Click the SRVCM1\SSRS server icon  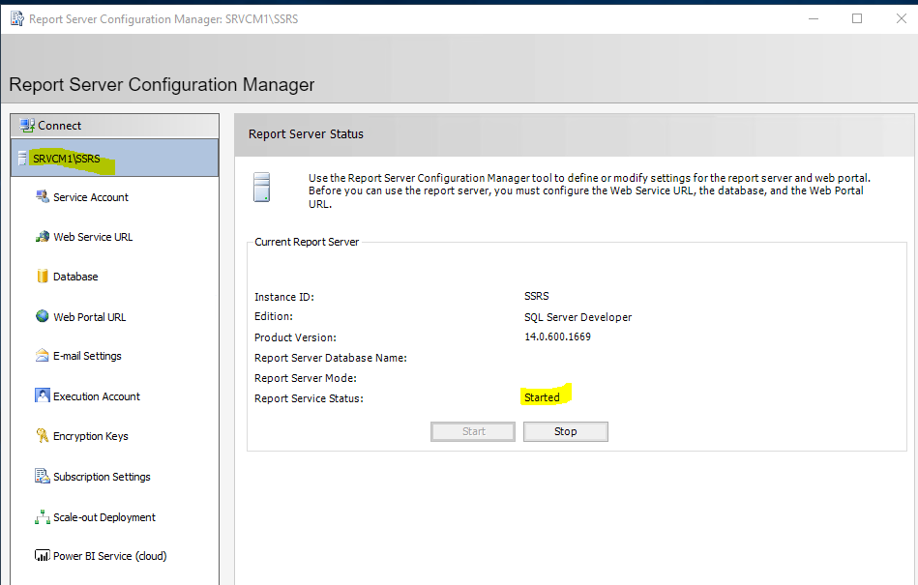[x=22, y=159]
